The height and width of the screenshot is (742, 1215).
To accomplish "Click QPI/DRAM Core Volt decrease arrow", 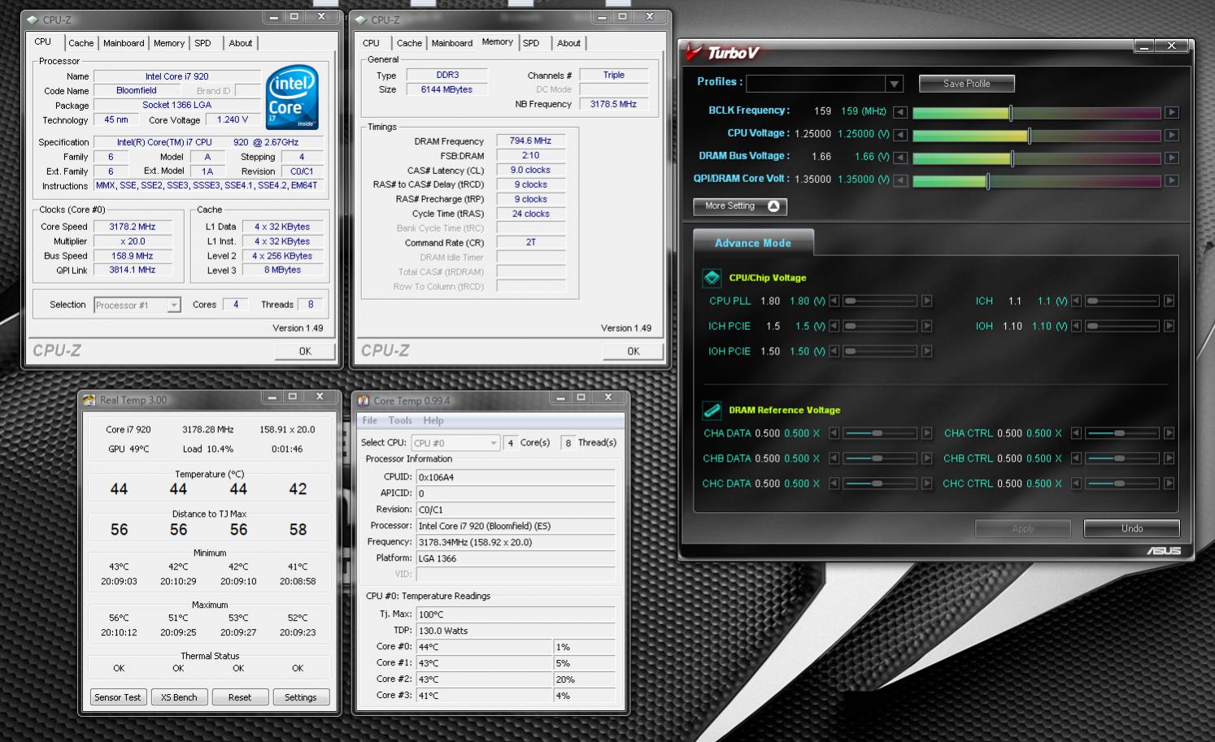I will pos(900,180).
